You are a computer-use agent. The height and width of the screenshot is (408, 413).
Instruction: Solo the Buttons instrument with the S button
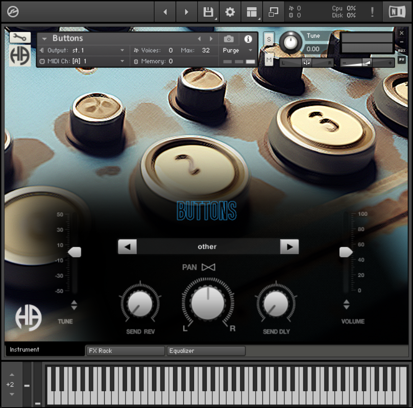click(269, 39)
